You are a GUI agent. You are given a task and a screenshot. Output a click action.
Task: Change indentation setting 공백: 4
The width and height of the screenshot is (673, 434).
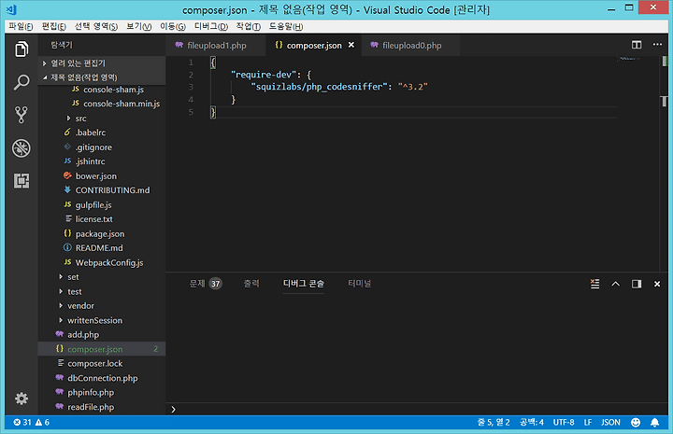531,423
